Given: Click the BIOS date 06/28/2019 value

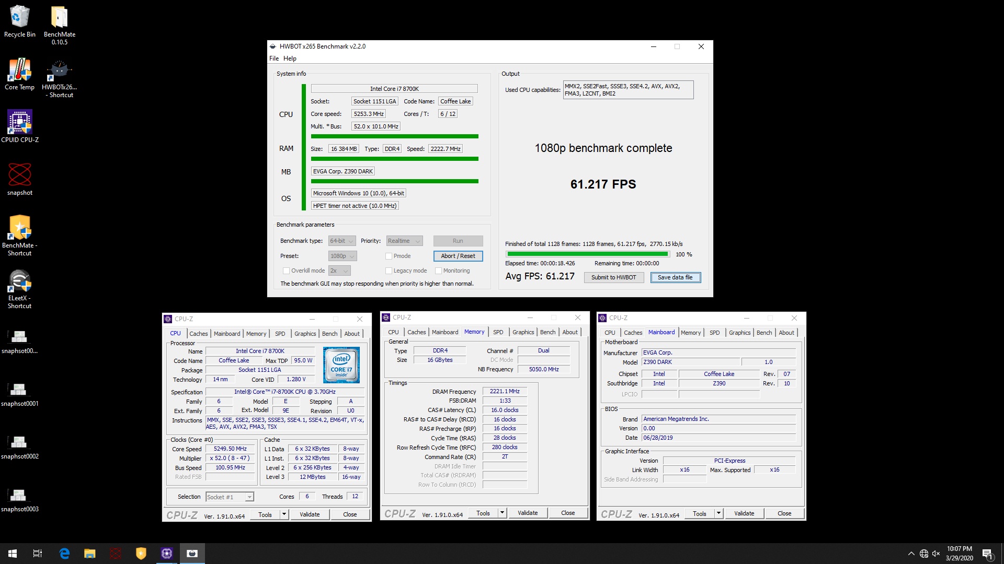Looking at the screenshot, I should coord(719,438).
